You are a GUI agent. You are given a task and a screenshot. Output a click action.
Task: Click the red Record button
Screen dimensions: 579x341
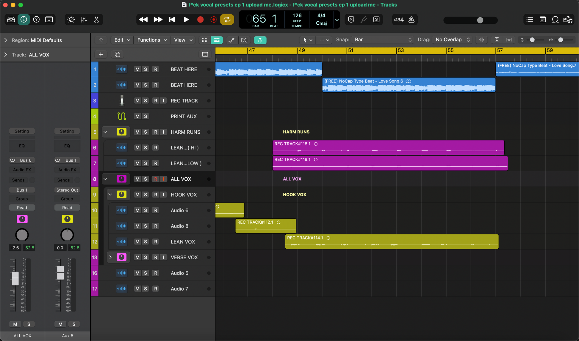[200, 20]
